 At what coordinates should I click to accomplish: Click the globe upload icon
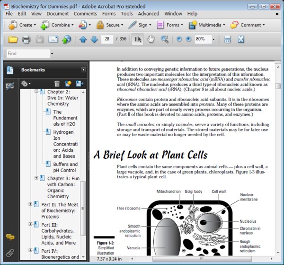coord(66,39)
